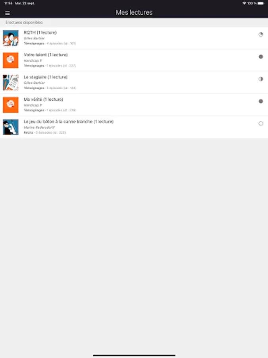Tap the 5 lectures disponibles label
Image resolution: width=268 pixels, height=358 pixels.
[24, 22]
